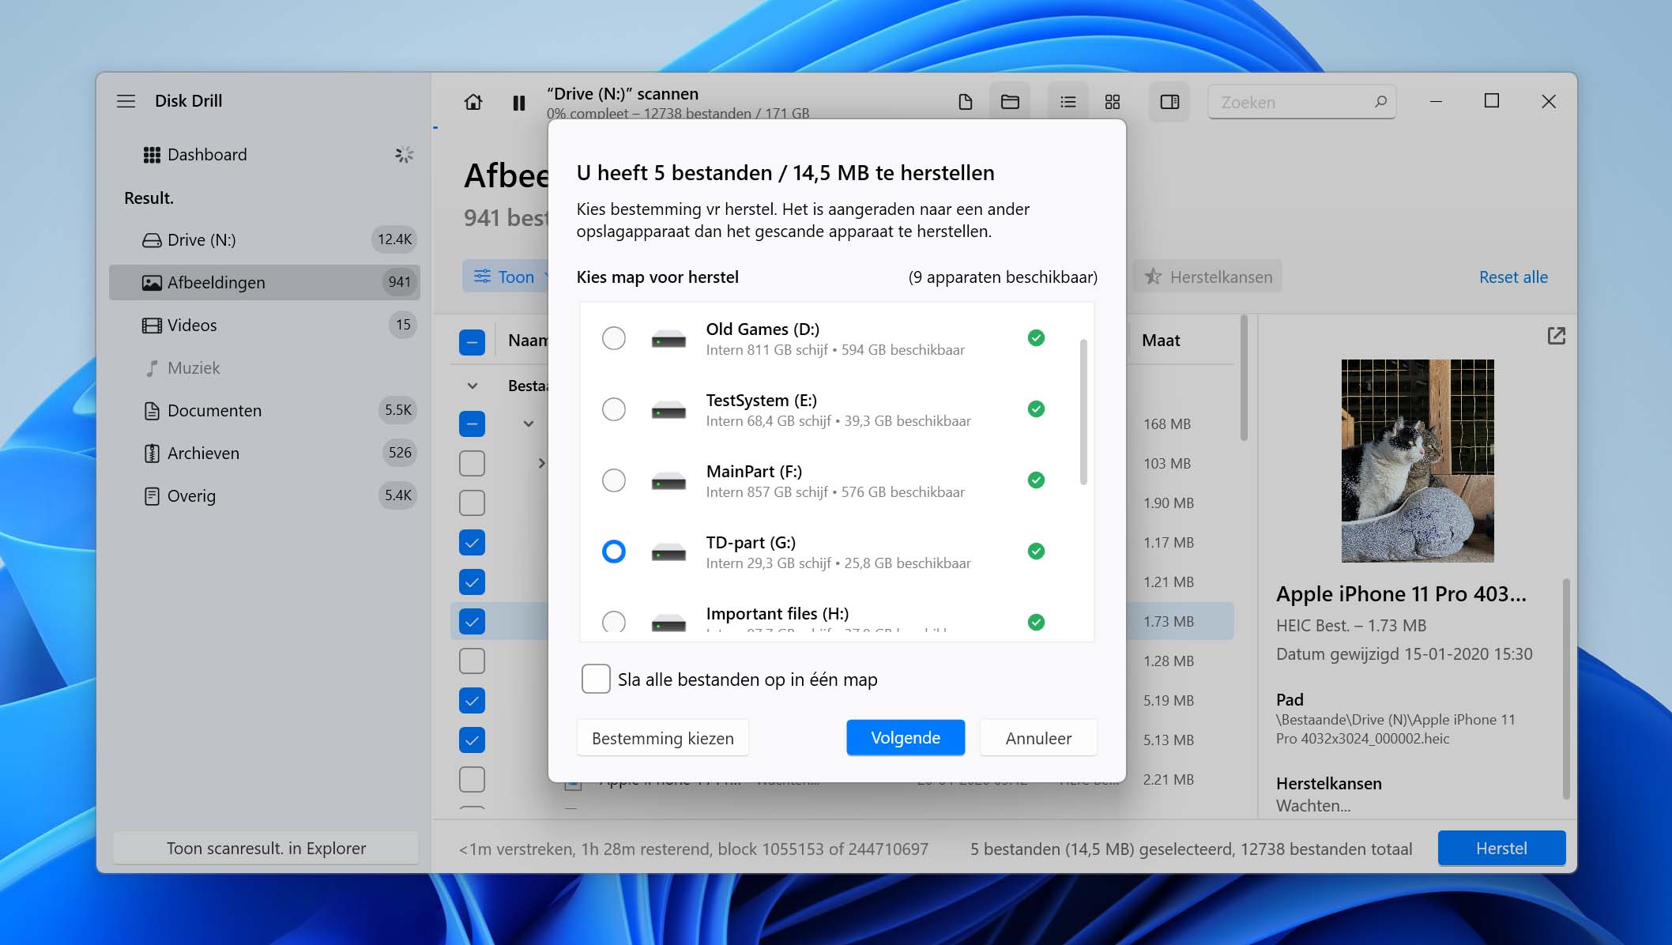Click the Dashboard loading spinner
The width and height of the screenshot is (1672, 945).
coord(404,155)
